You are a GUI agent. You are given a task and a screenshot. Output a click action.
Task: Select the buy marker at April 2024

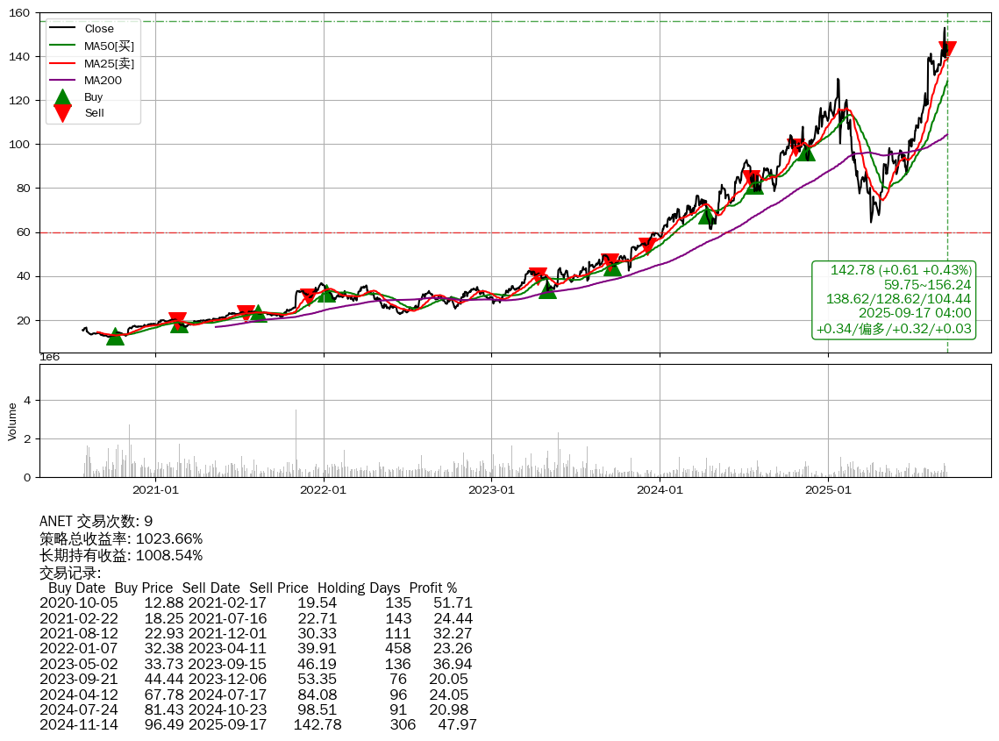pyautogui.click(x=707, y=214)
